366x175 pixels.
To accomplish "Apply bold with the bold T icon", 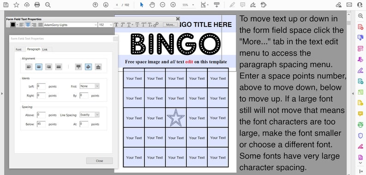I will point(116,25).
